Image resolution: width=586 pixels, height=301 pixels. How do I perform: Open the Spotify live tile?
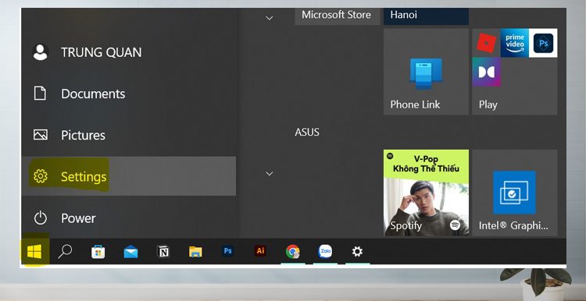426,193
